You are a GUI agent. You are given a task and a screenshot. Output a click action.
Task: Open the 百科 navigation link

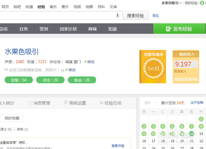pyautogui.click(x=101, y=7)
